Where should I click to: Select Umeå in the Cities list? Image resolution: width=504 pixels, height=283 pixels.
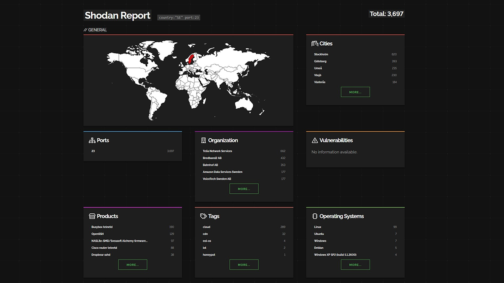(318, 68)
